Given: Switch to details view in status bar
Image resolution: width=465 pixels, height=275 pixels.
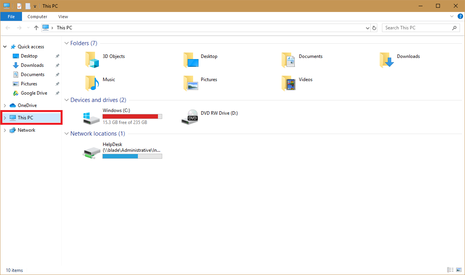Looking at the screenshot, I should (x=450, y=270).
